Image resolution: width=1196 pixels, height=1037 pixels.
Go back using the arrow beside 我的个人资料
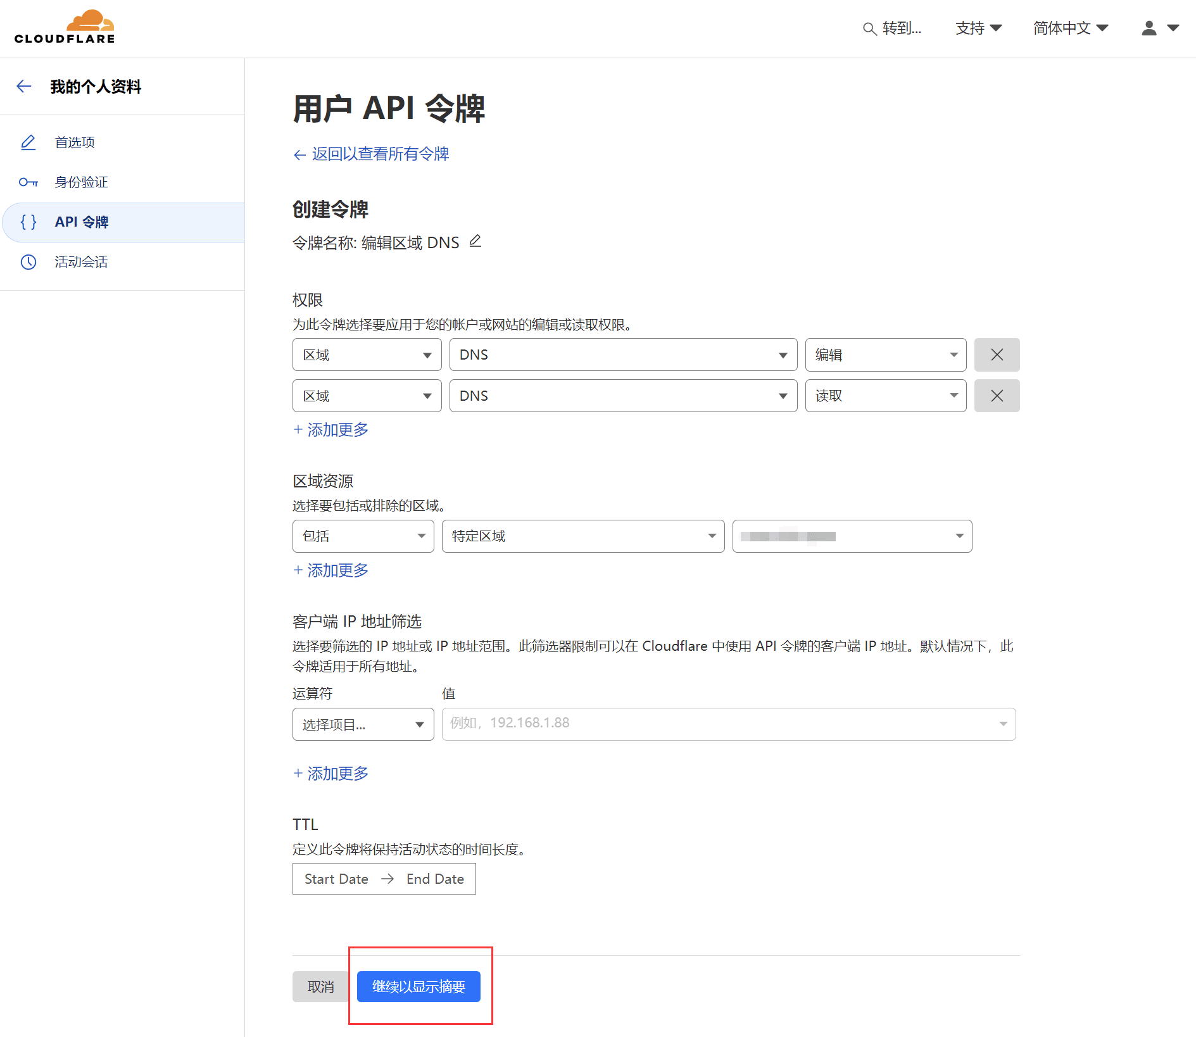24,87
